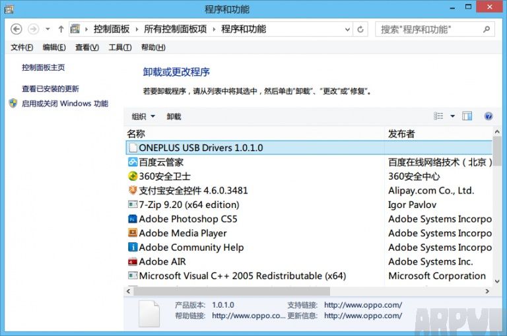This screenshot has height=336, width=507.
Task: Click the Adobe AIR red icon
Action: click(132, 262)
